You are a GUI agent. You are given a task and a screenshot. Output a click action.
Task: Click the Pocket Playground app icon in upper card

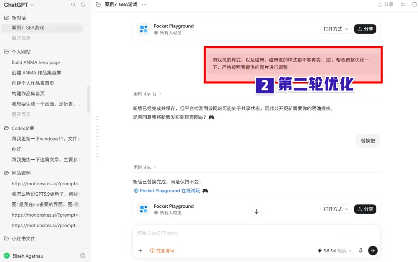144,29
